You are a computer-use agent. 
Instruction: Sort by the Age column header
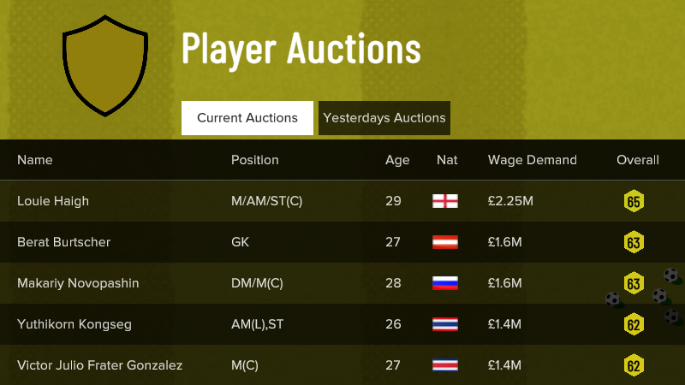click(397, 160)
